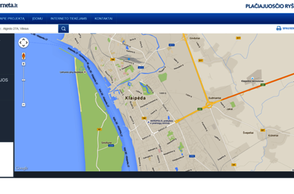Click the site logo in header

point(9,6)
